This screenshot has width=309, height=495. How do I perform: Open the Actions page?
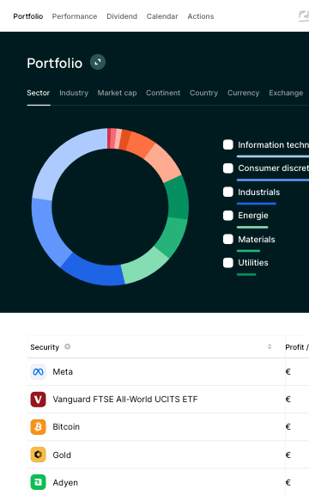201,16
